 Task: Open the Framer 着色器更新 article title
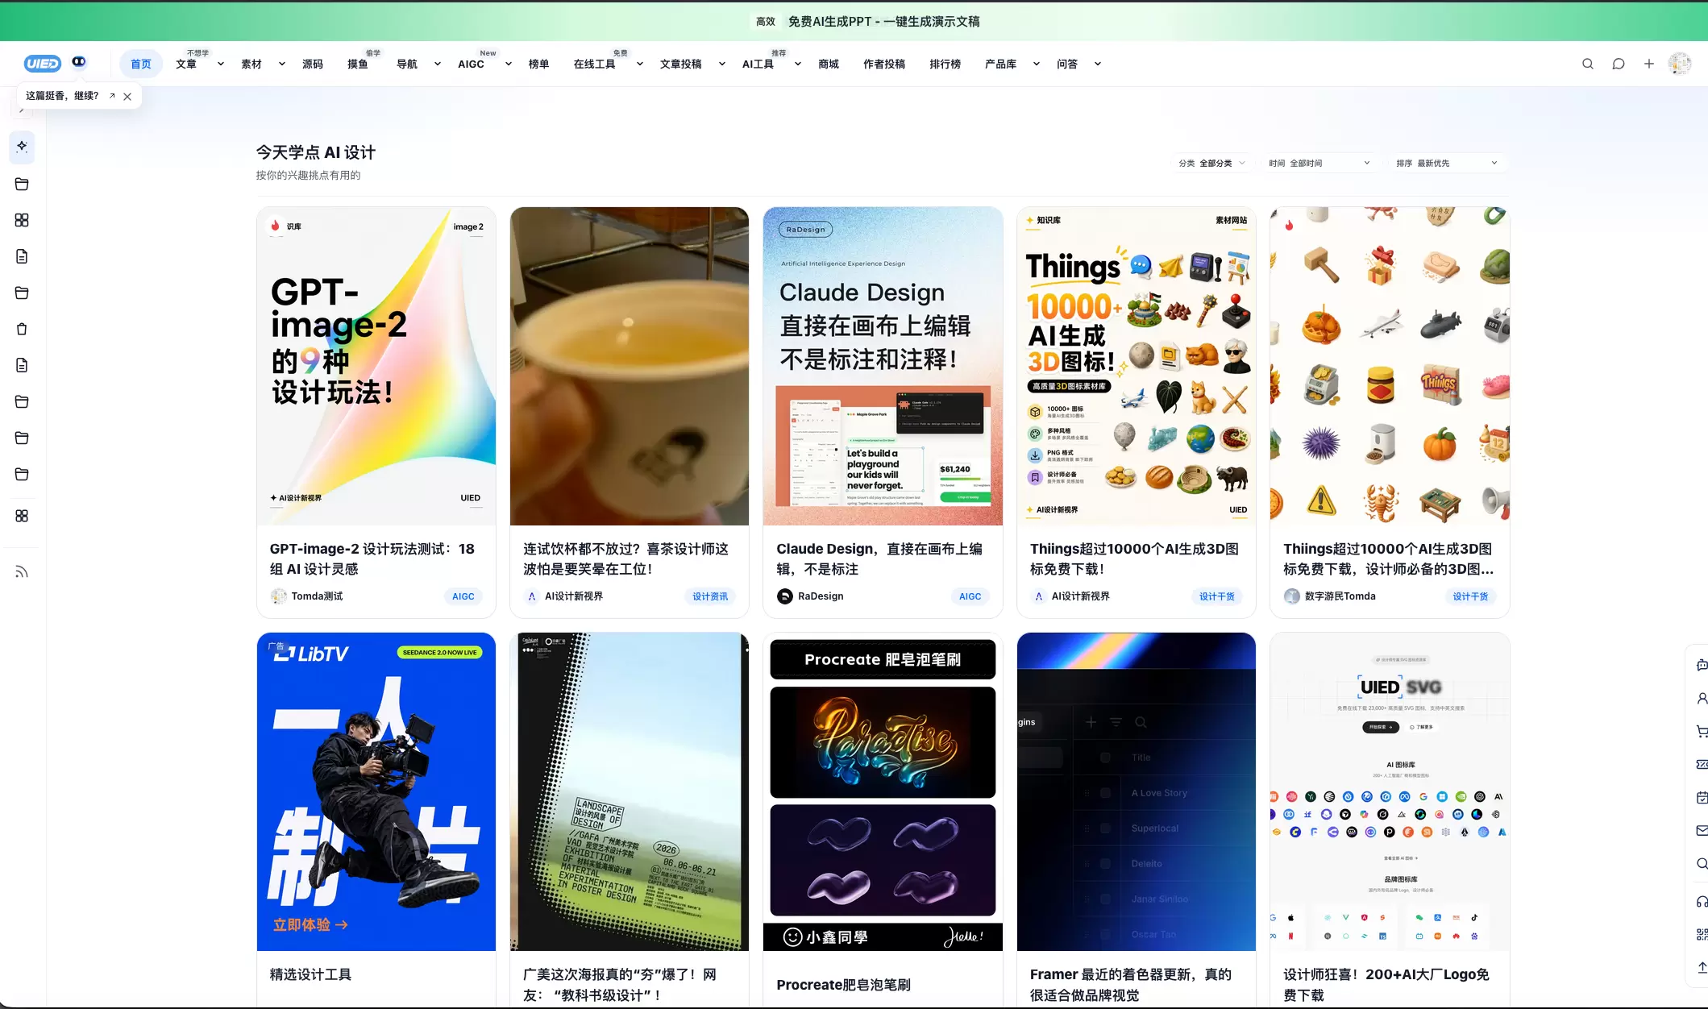point(1131,985)
